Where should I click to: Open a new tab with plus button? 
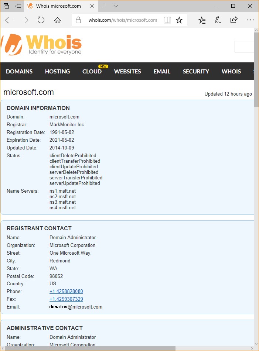(104, 6)
